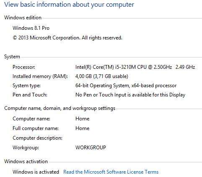Viewport: 202px width, 177px height.
Task: Select the 'Home' value beside Full computer name
Action: pyautogui.click(x=83, y=128)
